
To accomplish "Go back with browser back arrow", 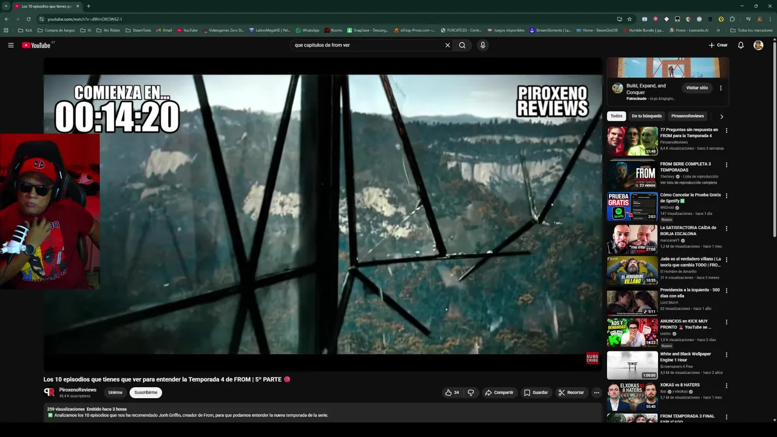I will [x=6, y=19].
